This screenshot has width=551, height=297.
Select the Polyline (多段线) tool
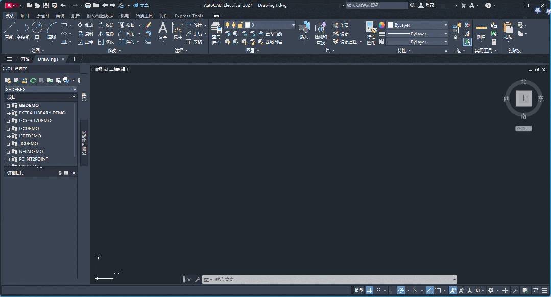pyautogui.click(x=23, y=30)
